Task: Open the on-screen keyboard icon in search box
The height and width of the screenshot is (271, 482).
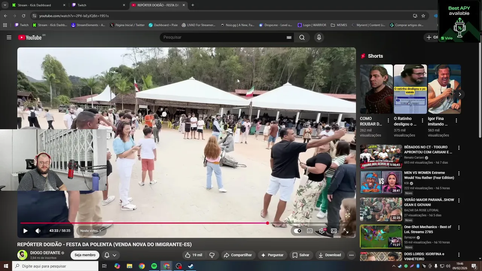Action: tap(289, 37)
